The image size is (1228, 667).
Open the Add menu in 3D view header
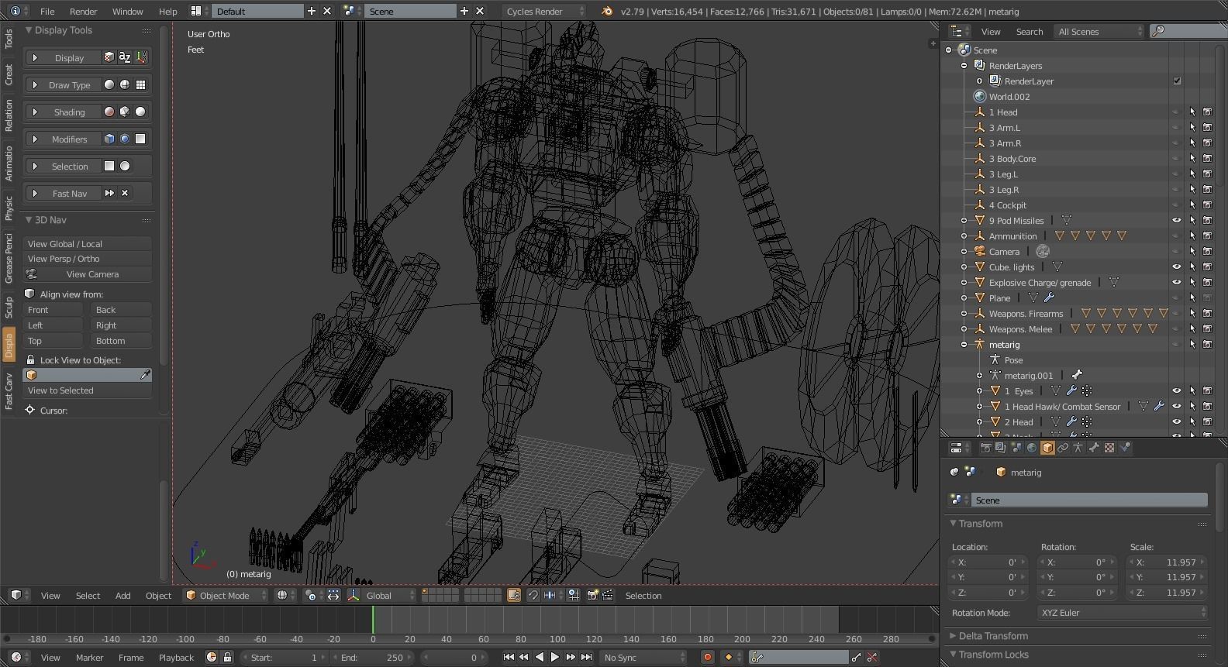click(122, 595)
